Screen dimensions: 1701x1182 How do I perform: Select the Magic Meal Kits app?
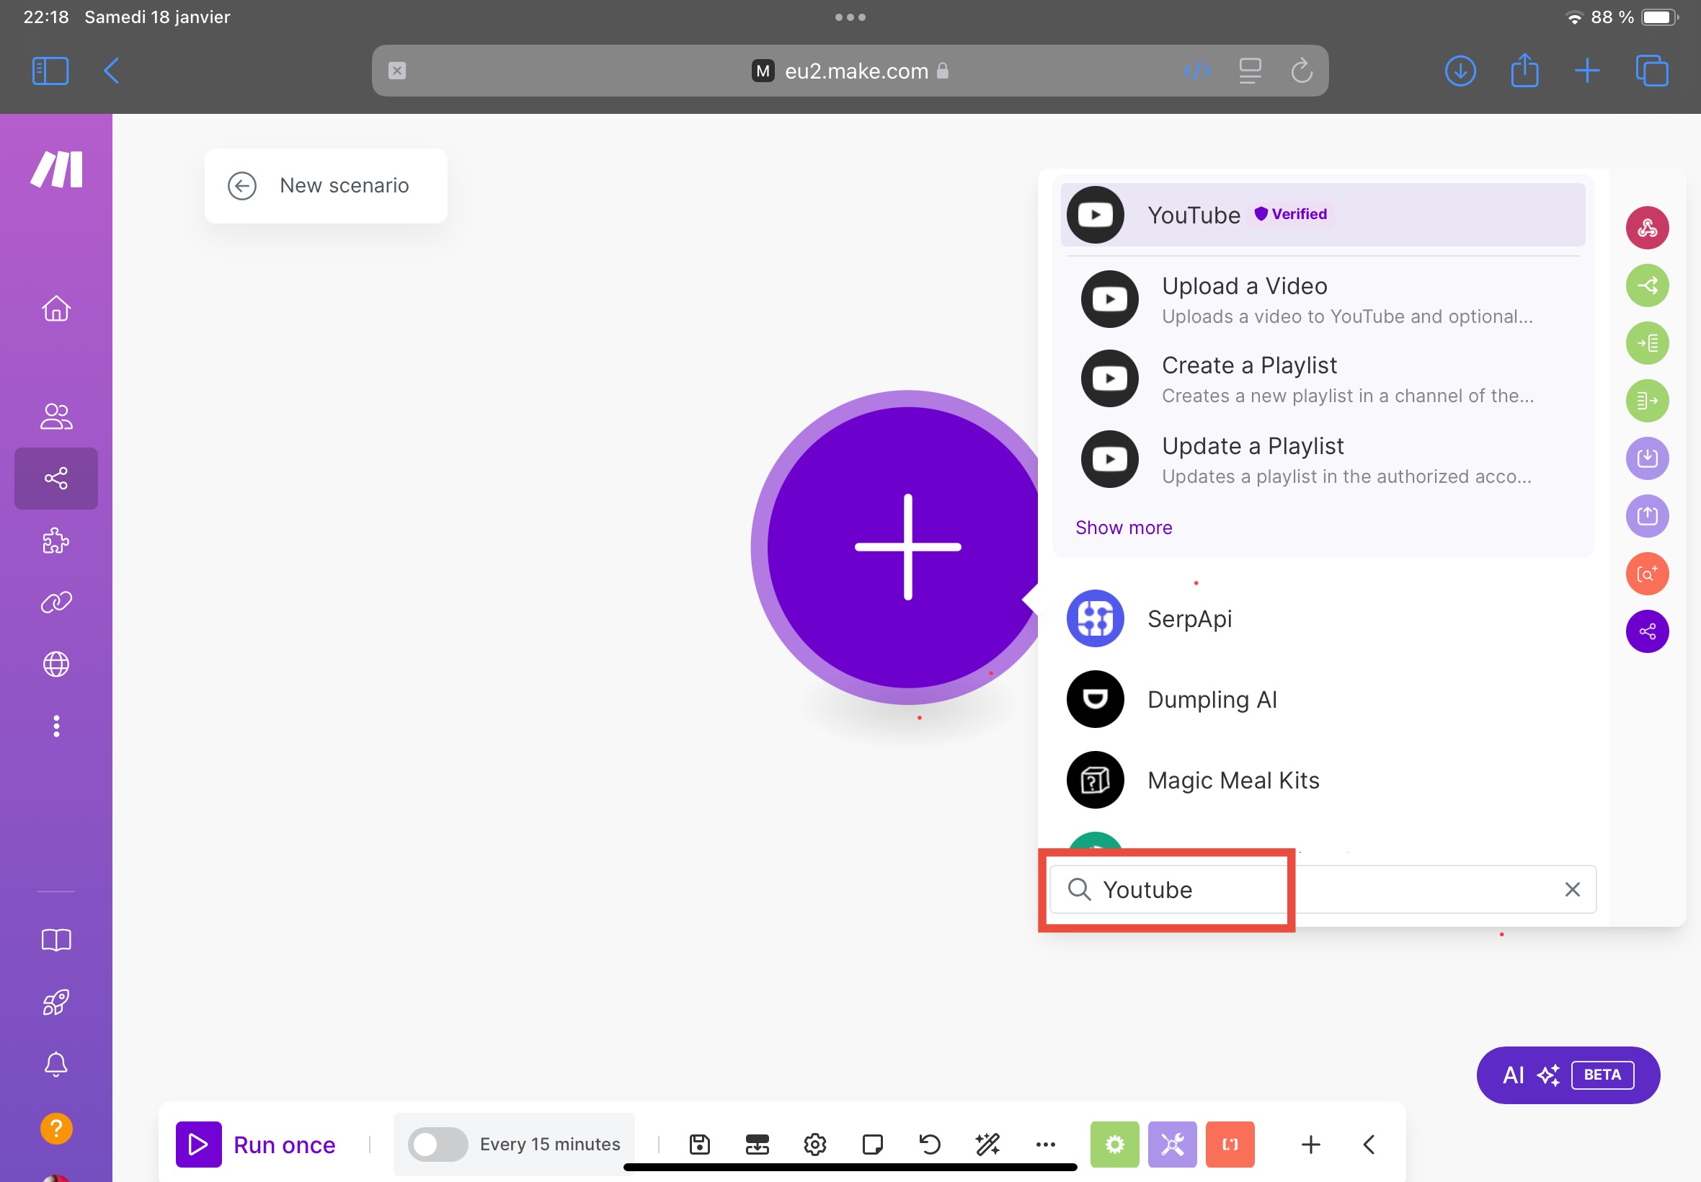[1323, 780]
